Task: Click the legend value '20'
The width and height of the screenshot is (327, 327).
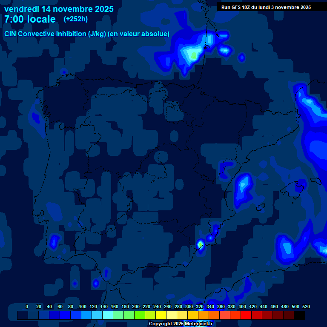Action: coord(39,307)
